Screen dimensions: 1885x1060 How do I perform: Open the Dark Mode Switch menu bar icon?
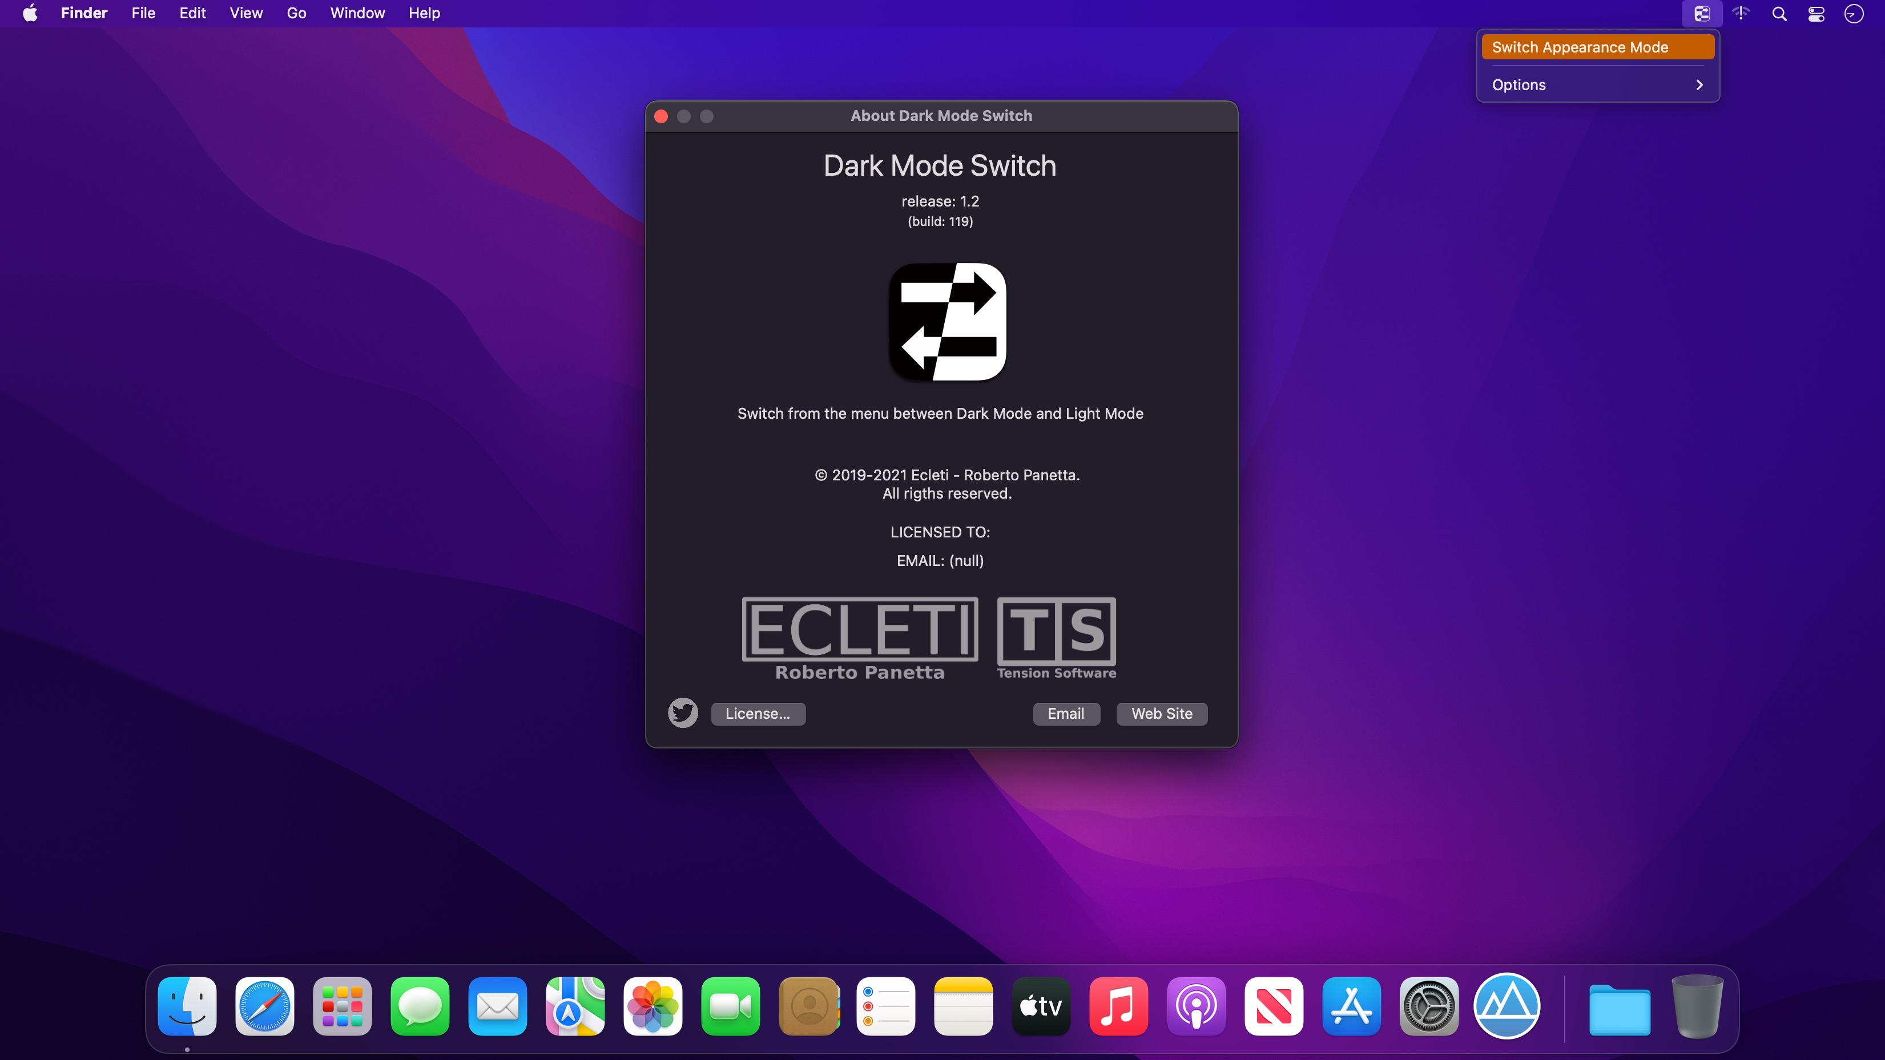coord(1701,13)
